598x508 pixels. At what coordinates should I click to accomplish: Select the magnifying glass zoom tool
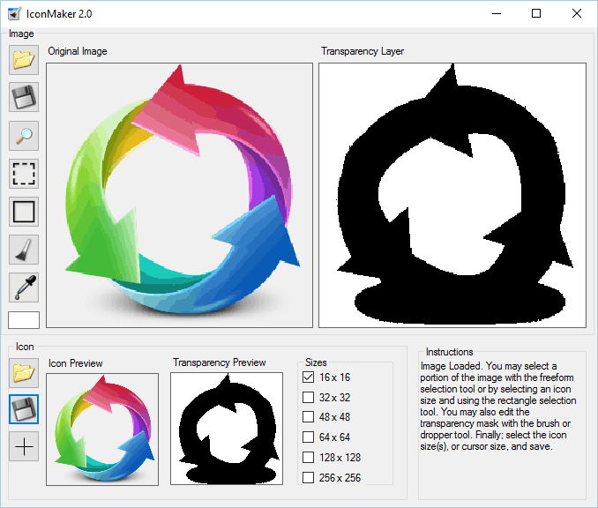click(x=24, y=136)
